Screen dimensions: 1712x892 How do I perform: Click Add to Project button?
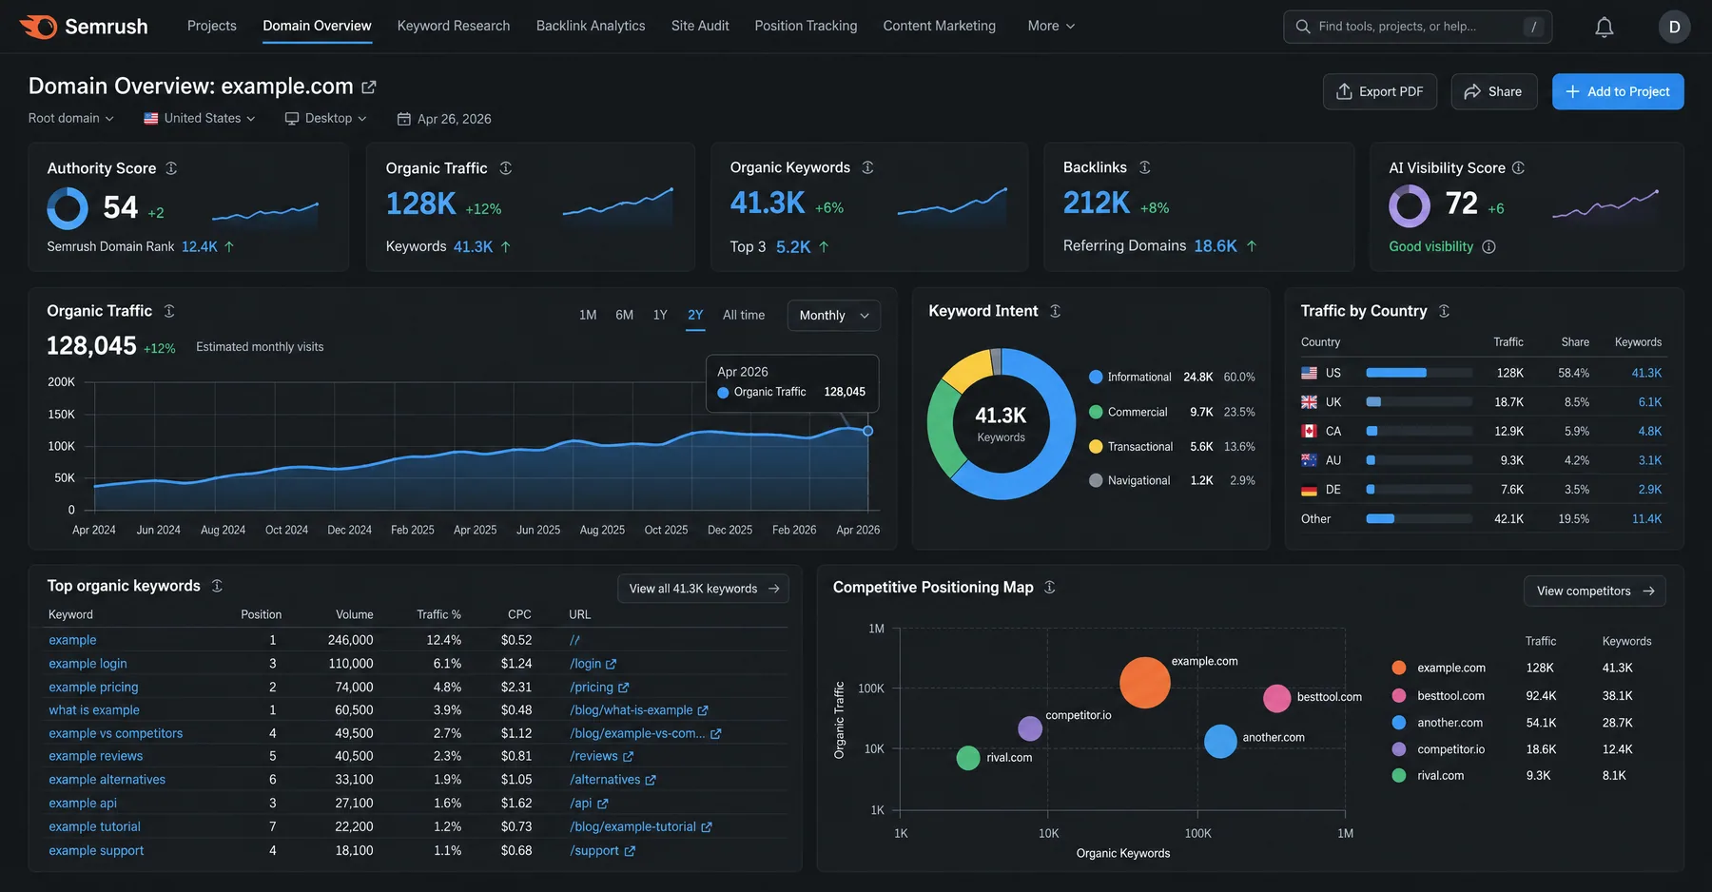tap(1618, 91)
